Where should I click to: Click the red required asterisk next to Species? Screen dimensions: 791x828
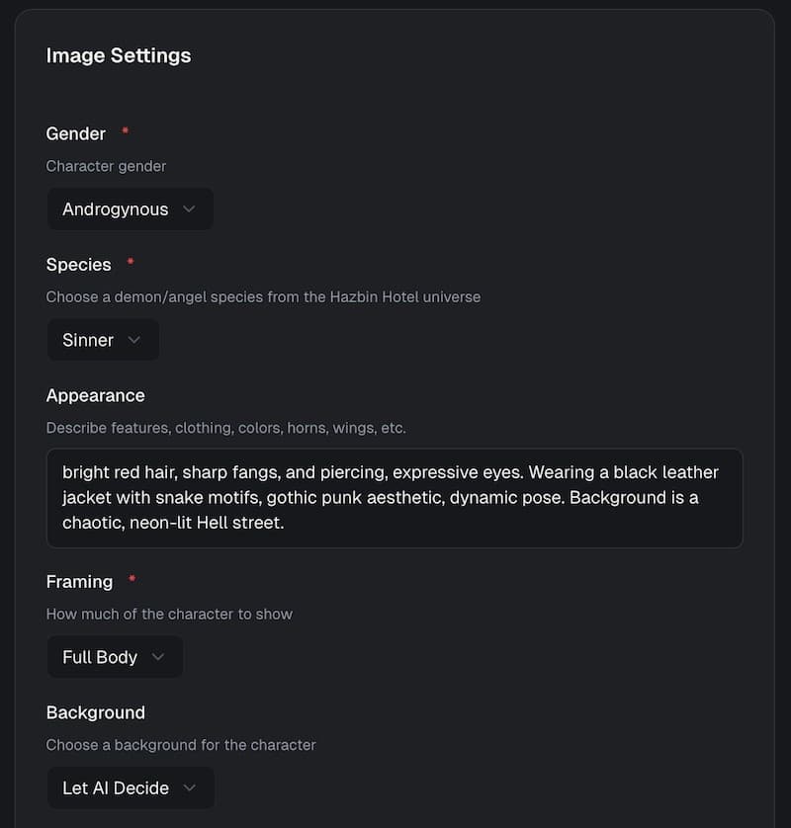point(131,262)
